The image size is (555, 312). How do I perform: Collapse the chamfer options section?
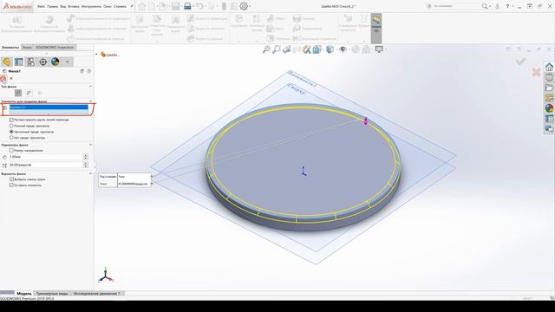tap(90, 173)
